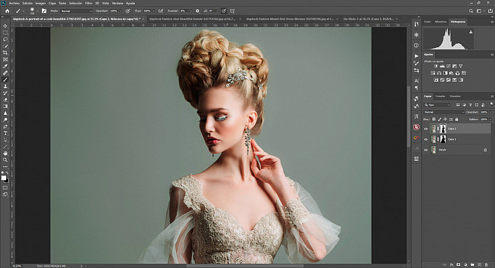
Task: Open the Ajustes panel menu
Action: pos(492,55)
